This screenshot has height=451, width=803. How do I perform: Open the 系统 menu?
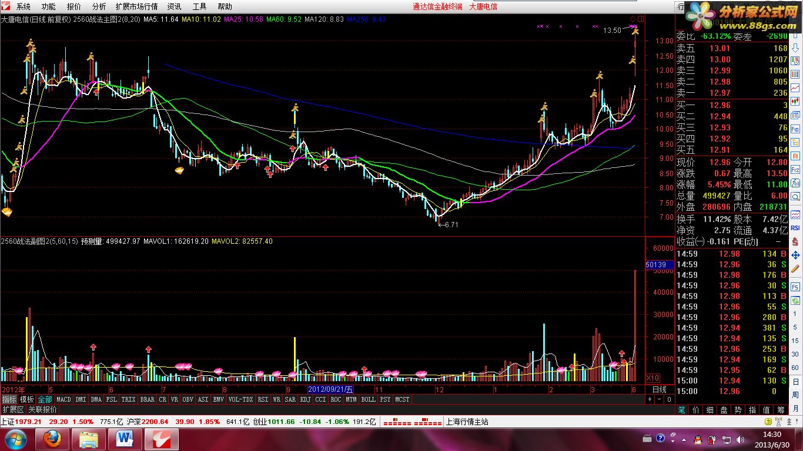tap(24, 6)
